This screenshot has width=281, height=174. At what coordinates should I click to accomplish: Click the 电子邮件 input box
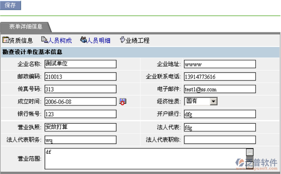pyautogui.click(x=219, y=89)
